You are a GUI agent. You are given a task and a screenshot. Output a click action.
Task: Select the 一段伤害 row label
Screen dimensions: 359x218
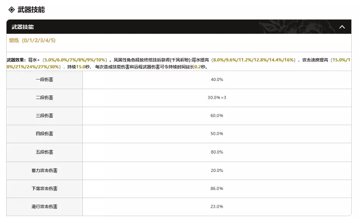[x=44, y=79]
